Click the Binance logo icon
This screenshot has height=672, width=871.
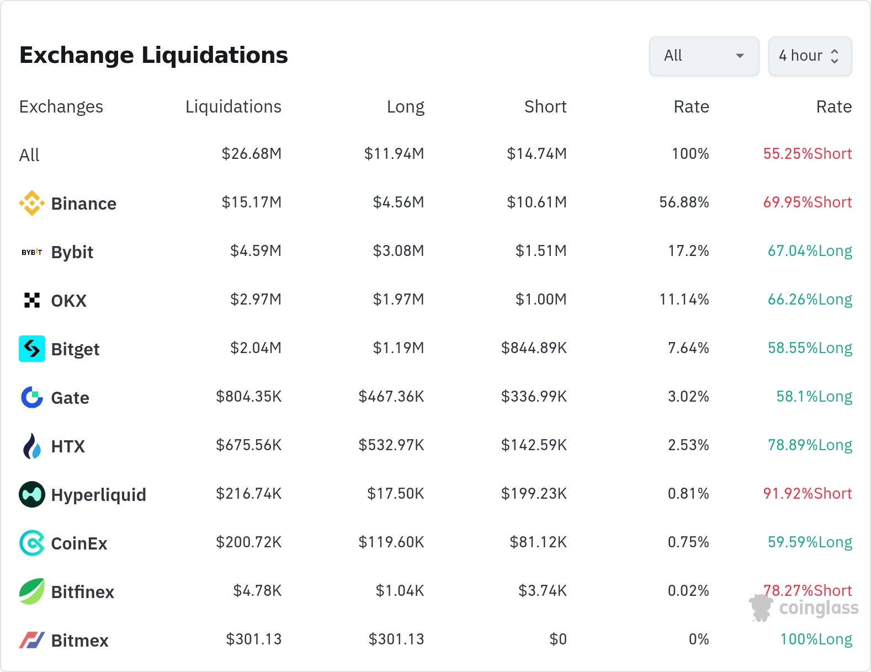pos(32,203)
